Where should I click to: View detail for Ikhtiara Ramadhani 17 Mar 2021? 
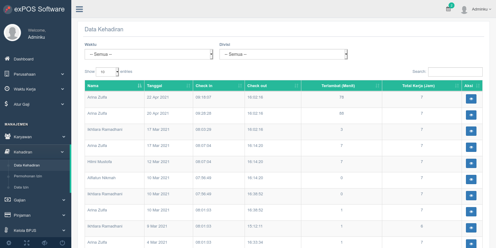471,131
